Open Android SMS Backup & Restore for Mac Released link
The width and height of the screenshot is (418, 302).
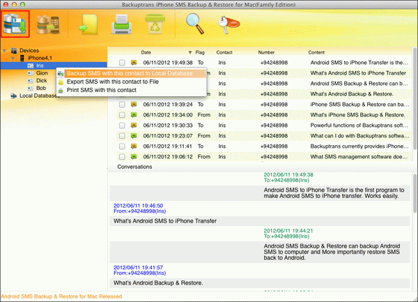tap(61, 296)
